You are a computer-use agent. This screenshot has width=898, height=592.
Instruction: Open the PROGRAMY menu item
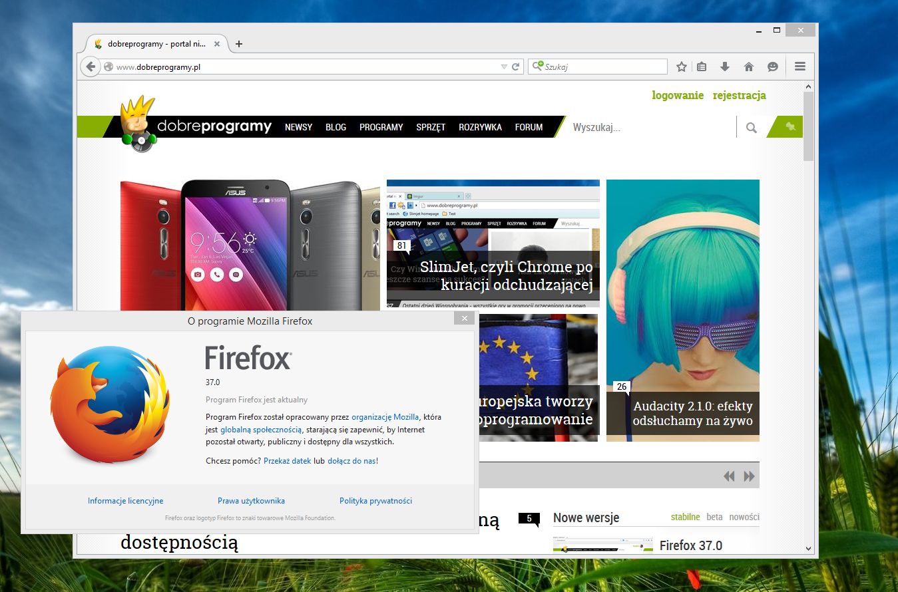(x=381, y=127)
